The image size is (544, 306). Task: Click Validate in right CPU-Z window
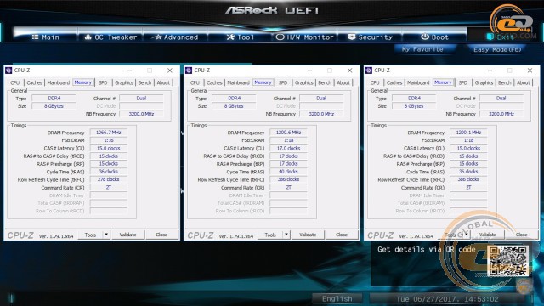[x=488, y=235]
